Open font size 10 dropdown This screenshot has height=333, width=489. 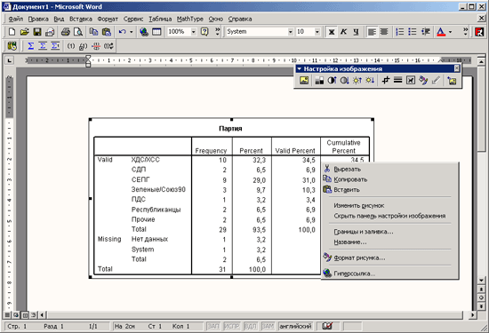(x=317, y=32)
